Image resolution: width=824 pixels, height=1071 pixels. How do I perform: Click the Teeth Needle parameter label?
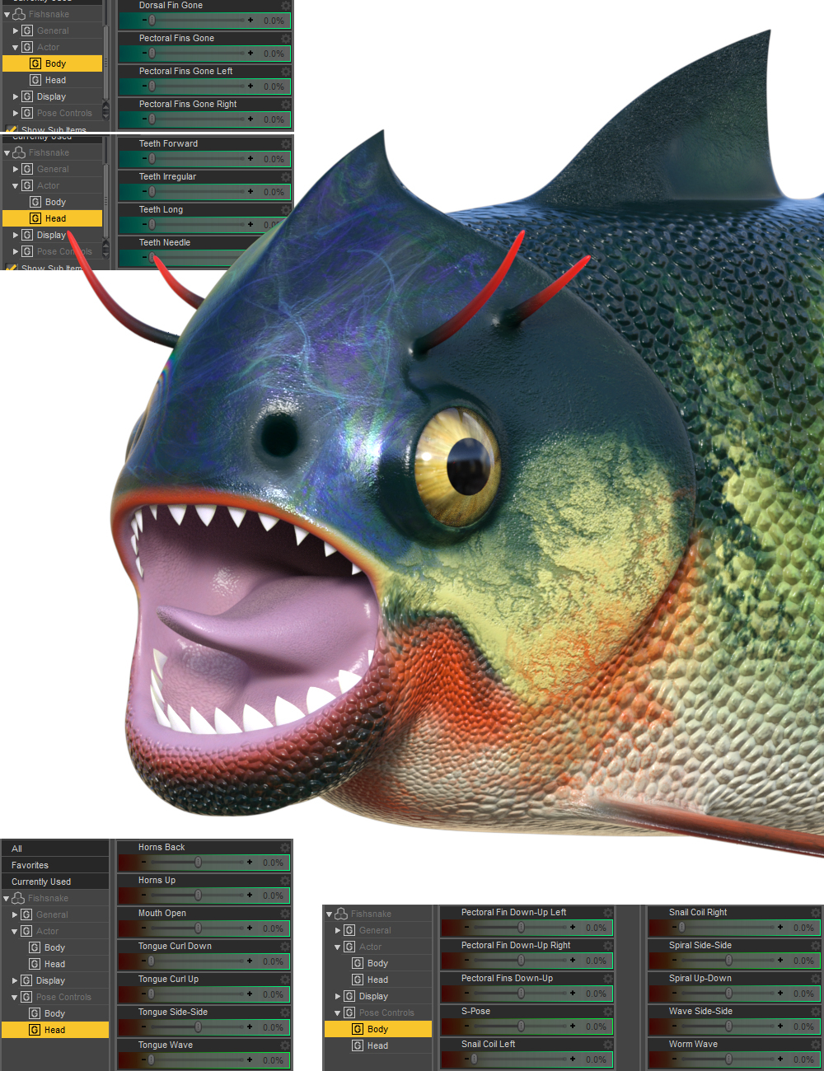point(164,243)
